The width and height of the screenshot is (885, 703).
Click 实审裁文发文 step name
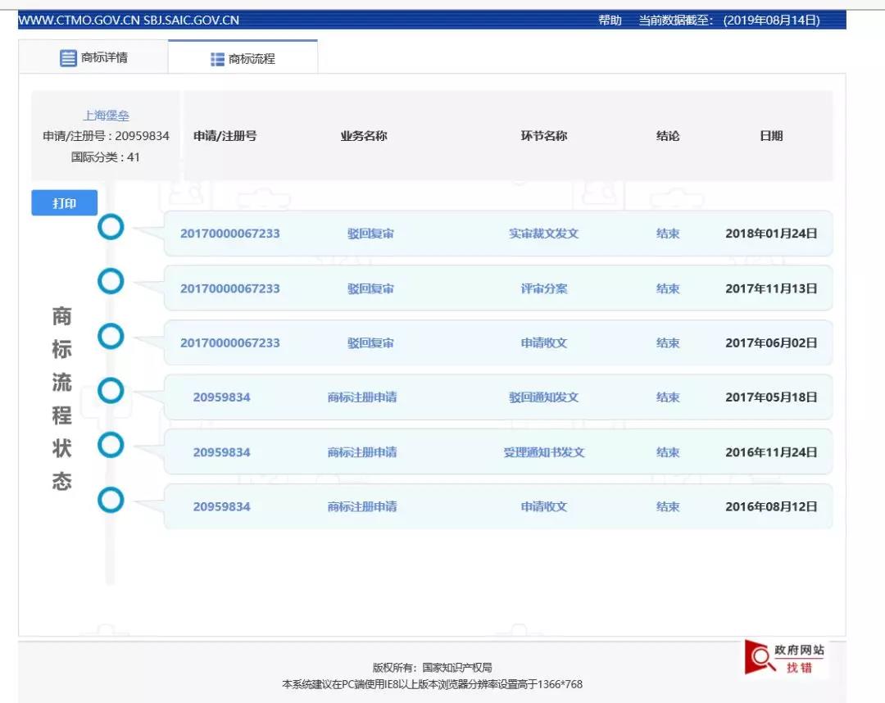coord(543,234)
